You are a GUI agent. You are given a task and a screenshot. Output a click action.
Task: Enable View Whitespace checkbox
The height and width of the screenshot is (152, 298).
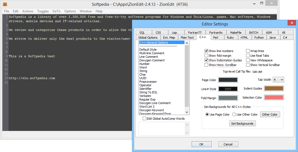pos(248,60)
